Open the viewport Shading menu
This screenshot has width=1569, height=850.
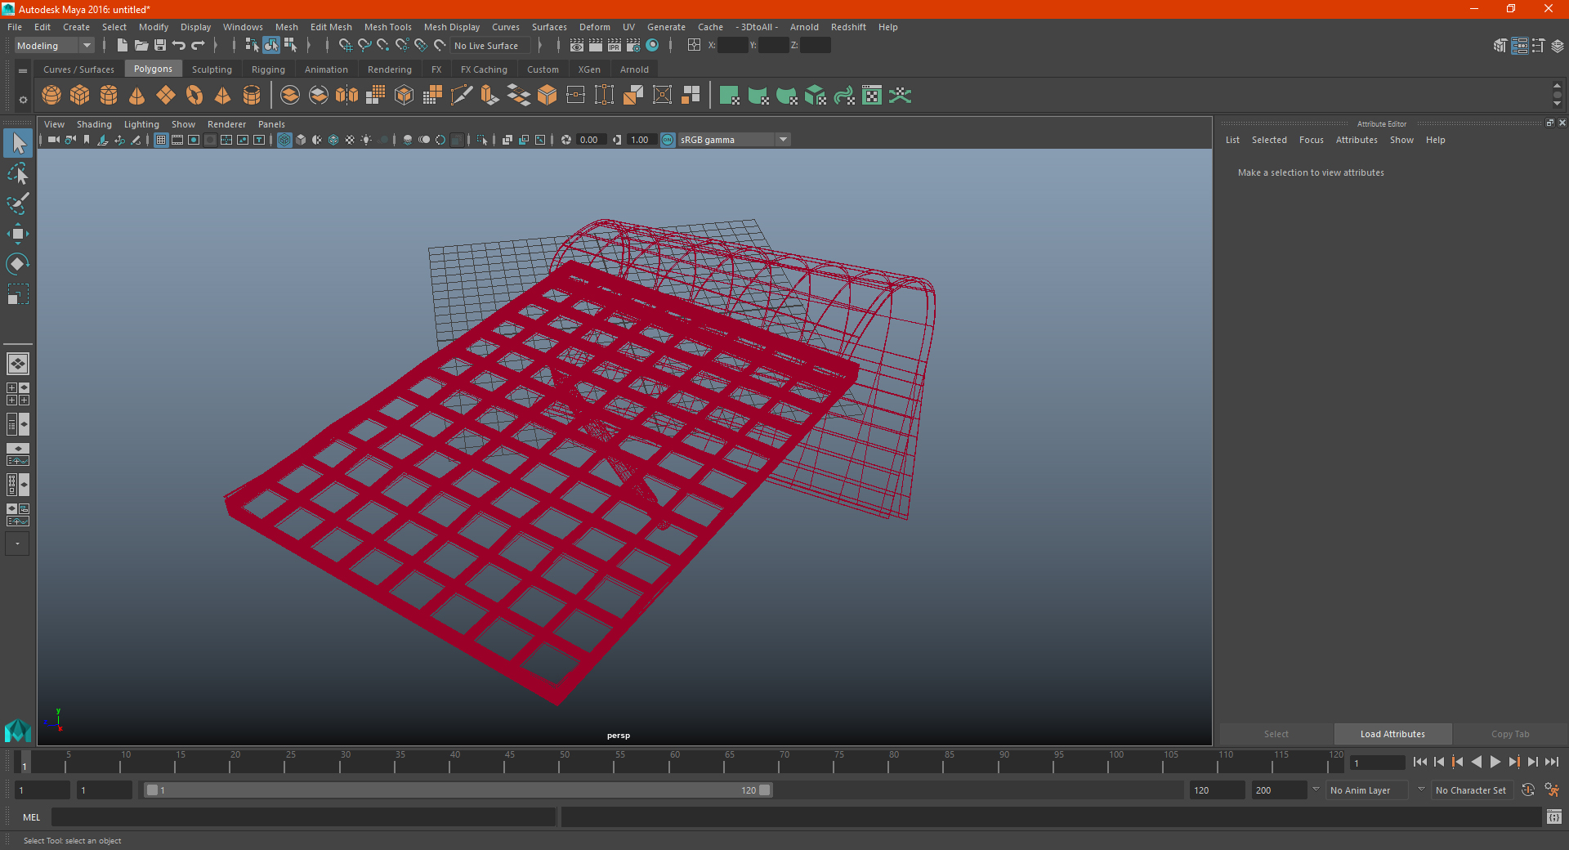(94, 124)
